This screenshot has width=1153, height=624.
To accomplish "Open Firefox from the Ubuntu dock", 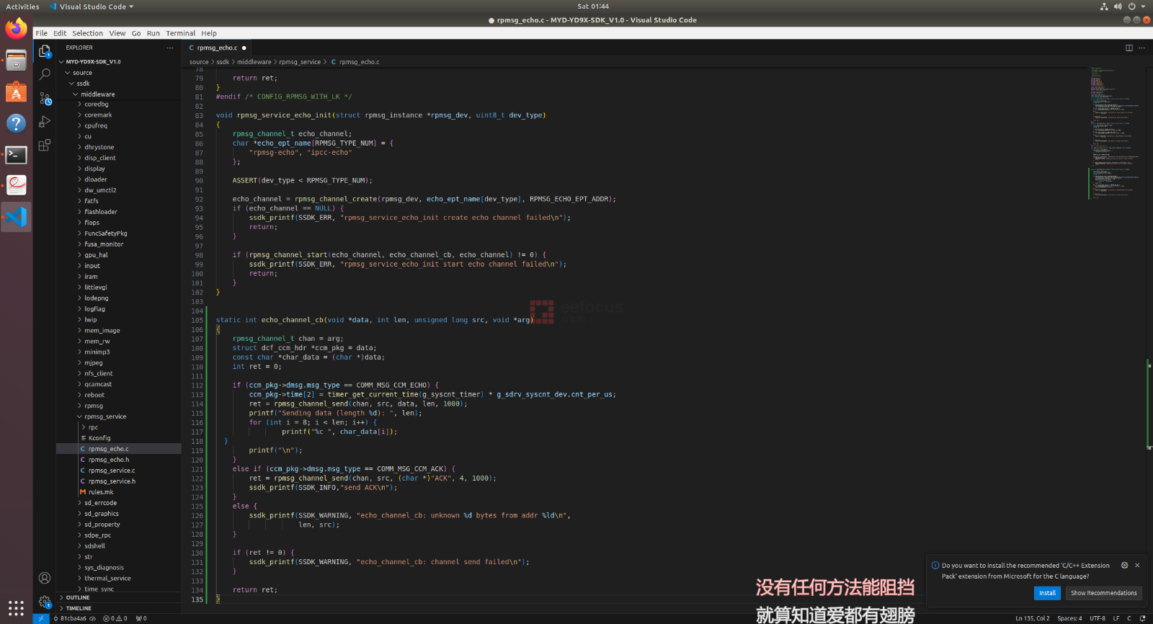I will point(16,30).
